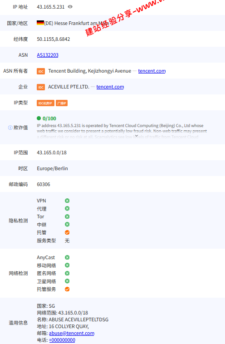The image size is (225, 344).
Task: Click the 欺诈值 row label
Action: click(20, 128)
